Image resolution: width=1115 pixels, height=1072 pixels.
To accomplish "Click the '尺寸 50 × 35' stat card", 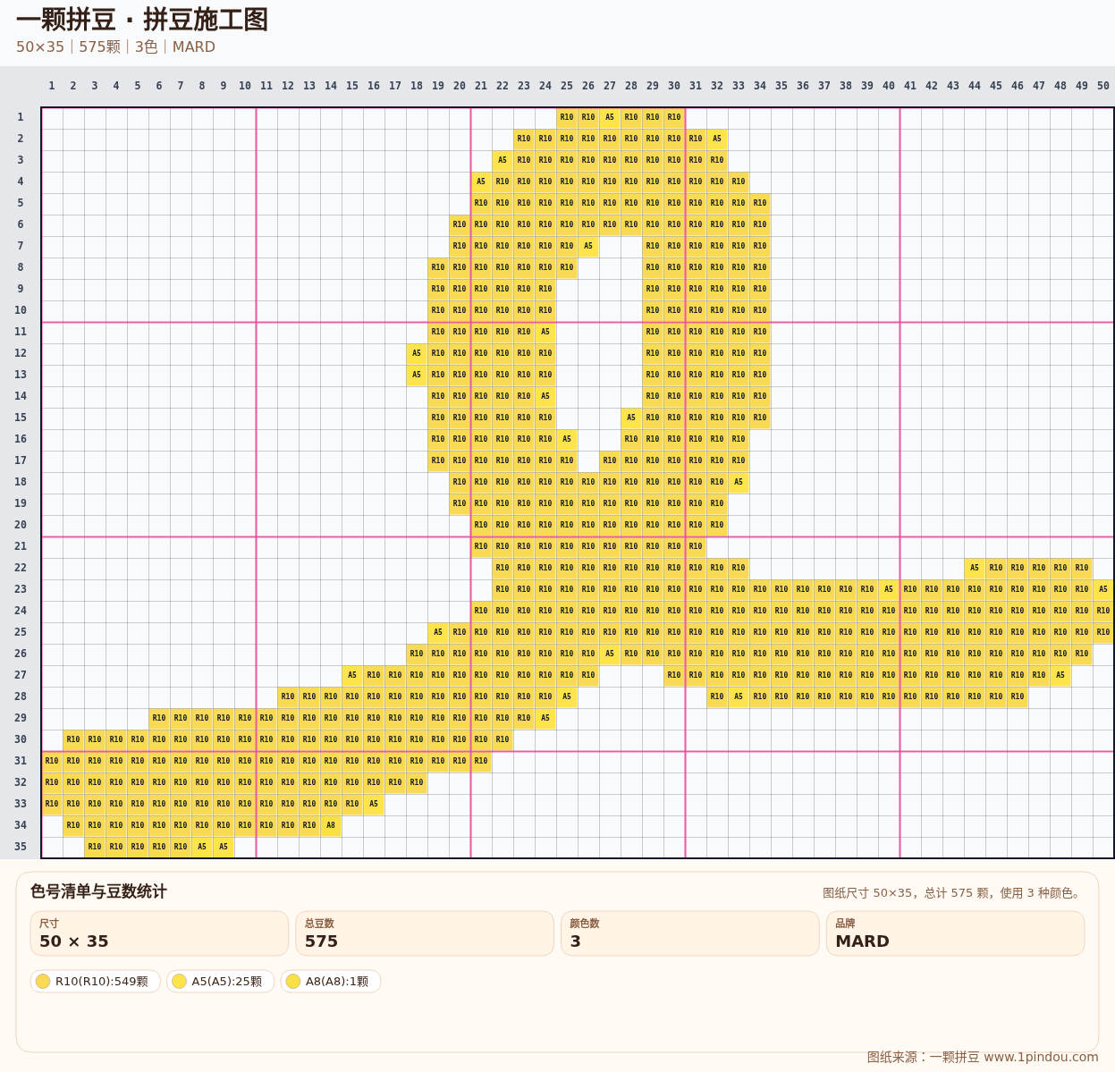I will 159,933.
